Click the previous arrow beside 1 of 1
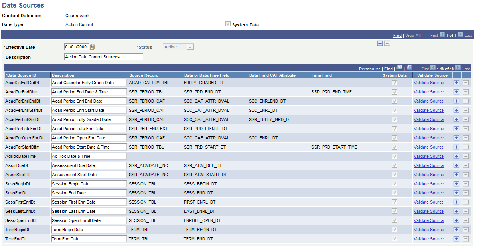The width and height of the screenshot is (477, 250). [442, 35]
